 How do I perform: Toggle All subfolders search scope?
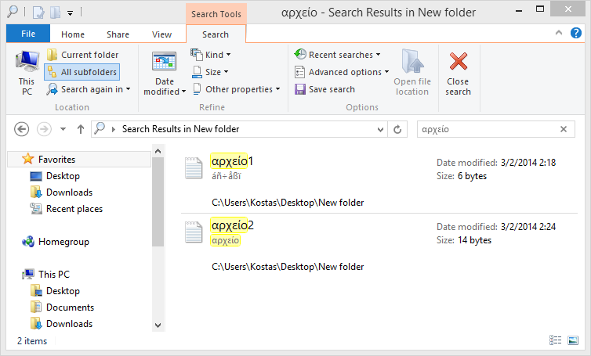tap(82, 72)
